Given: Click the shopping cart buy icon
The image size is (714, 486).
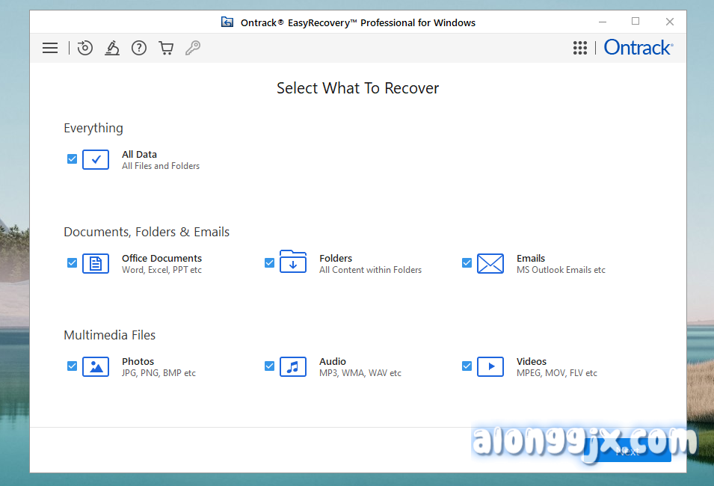Looking at the screenshot, I should (x=166, y=48).
